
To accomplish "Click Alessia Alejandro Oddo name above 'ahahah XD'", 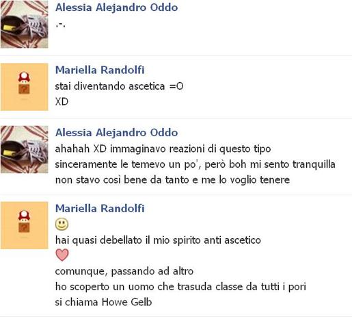I will click(x=116, y=133).
